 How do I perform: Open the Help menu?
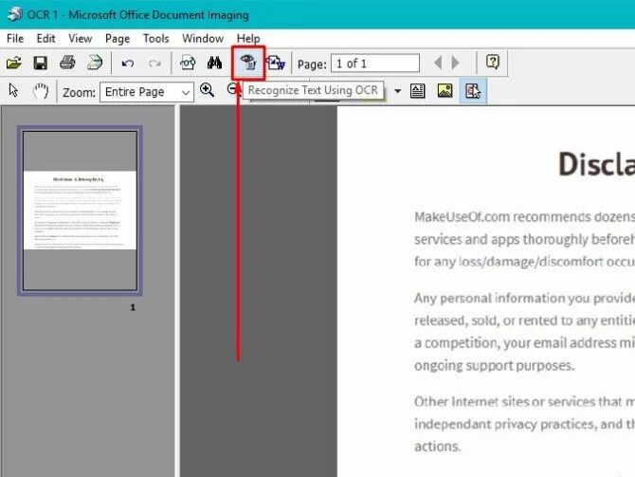[248, 39]
